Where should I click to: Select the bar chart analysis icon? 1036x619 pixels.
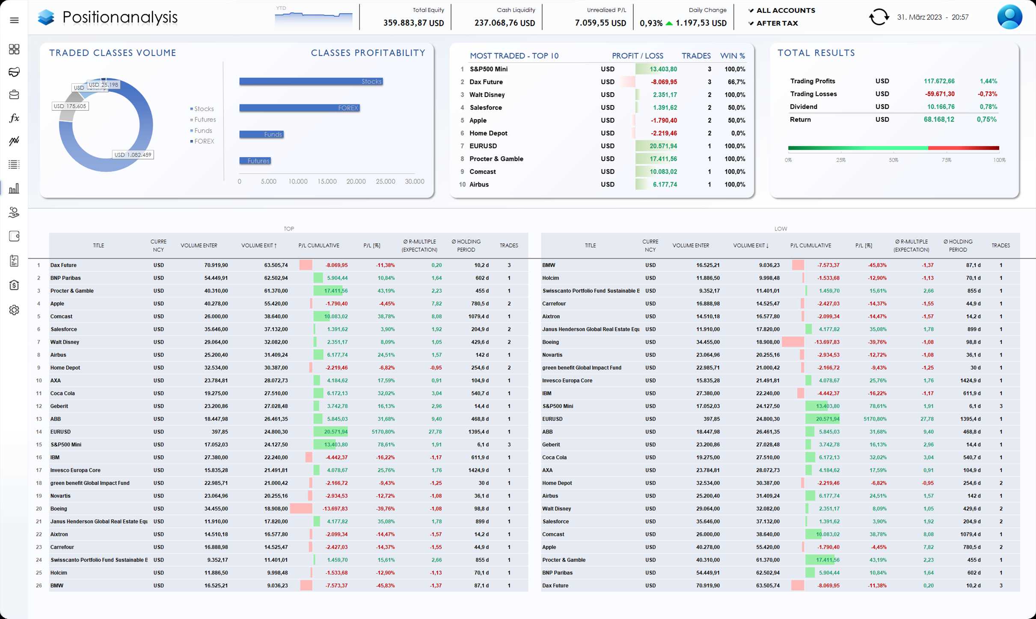tap(14, 188)
